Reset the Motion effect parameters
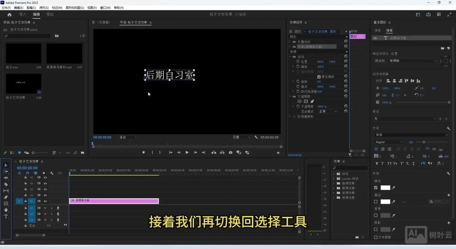This screenshot has width=456, height=249. (345, 56)
